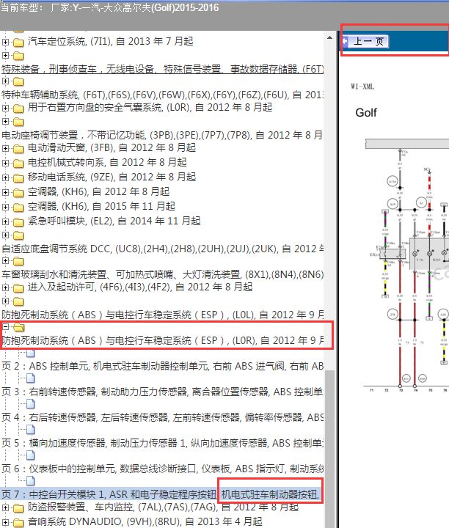The width and height of the screenshot is (449, 528).
Task: Click open folder icon of ABS/ESP (L0R)
Action: (19, 327)
